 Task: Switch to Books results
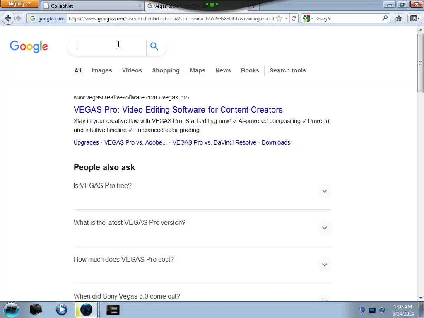click(x=250, y=70)
